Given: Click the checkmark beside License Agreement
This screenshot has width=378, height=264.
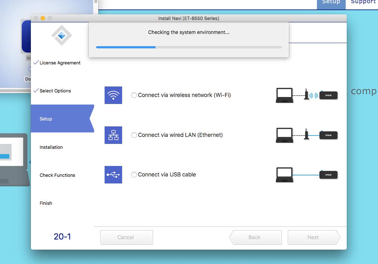Looking at the screenshot, I should click(x=36, y=63).
